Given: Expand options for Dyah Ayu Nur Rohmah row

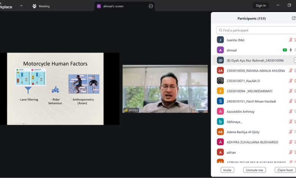Looking at the screenshot, I should [x=294, y=60].
